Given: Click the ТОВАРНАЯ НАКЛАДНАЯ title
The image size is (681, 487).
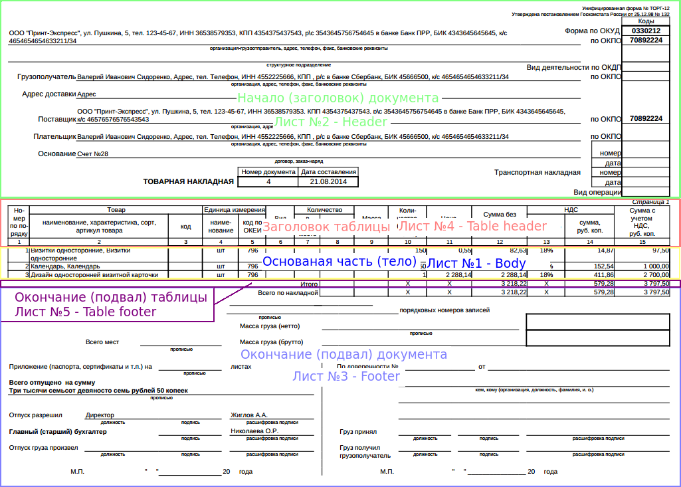Looking at the screenshot, I should coord(189,181).
